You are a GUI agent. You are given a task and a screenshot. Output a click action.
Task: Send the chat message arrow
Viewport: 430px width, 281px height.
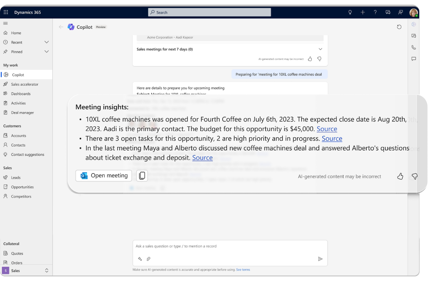click(320, 259)
